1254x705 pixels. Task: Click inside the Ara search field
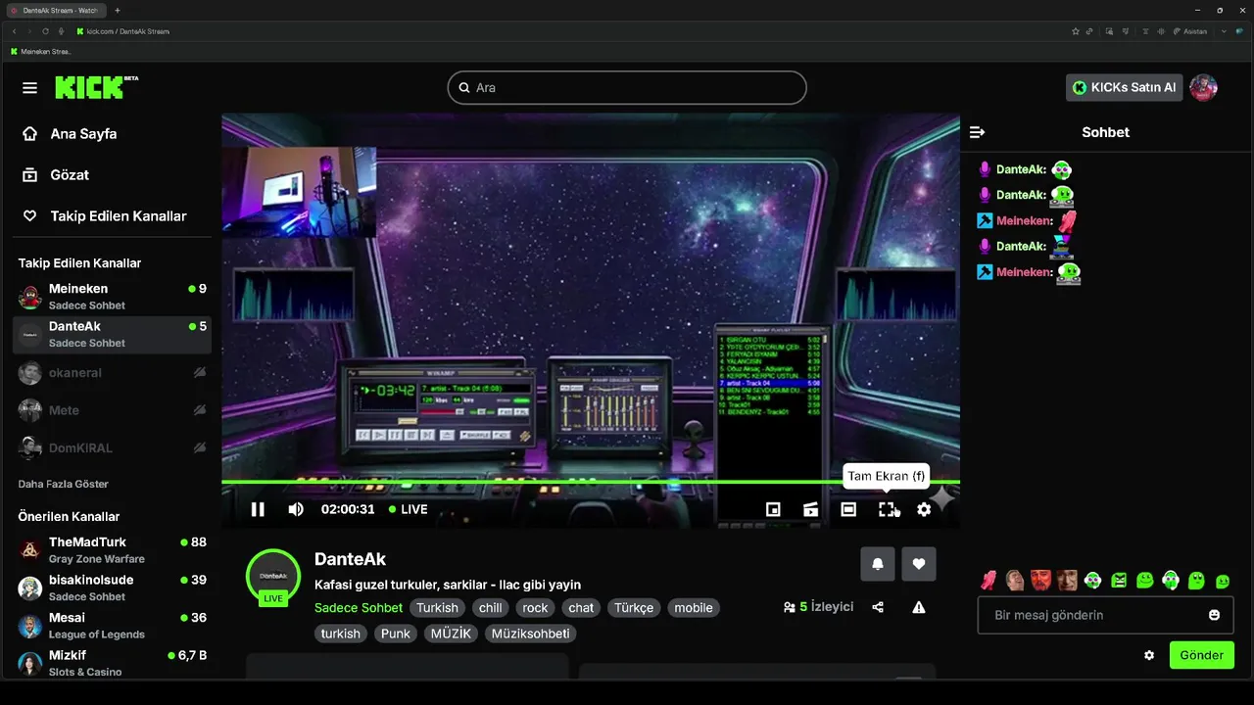pos(627,87)
